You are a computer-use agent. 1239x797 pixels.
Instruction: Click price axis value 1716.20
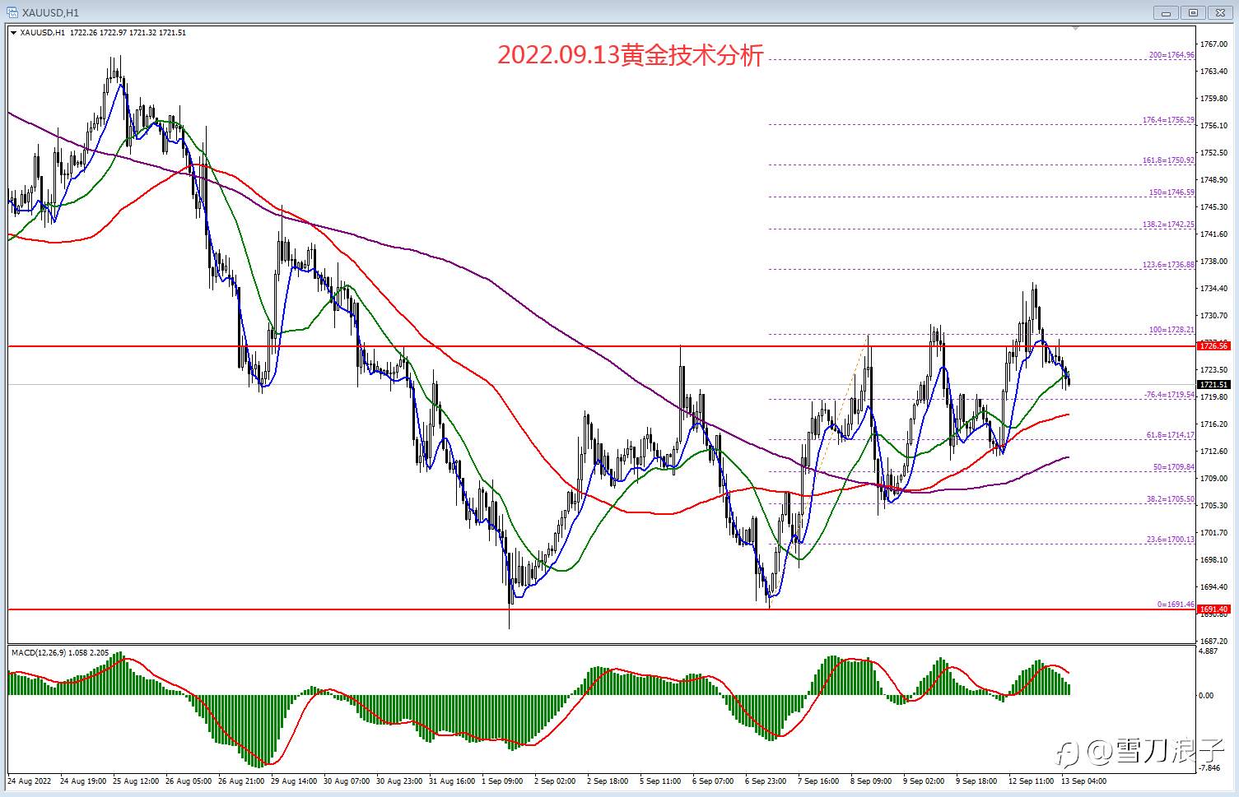[1214, 424]
